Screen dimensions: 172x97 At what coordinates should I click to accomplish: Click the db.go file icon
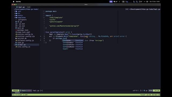pos(16,22)
